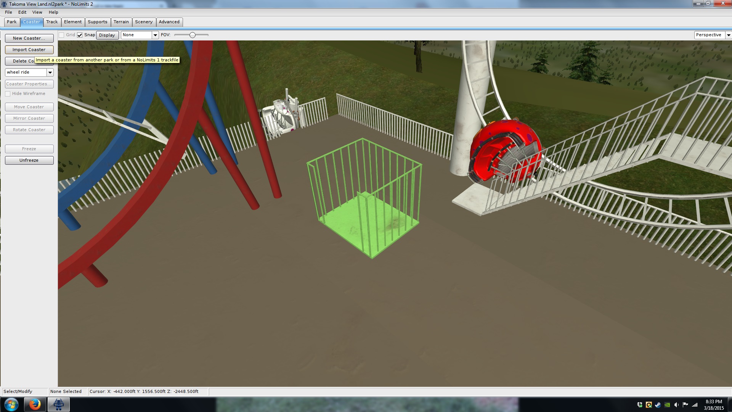The width and height of the screenshot is (732, 412).
Task: Open the Action Center flag icon
Action: pos(685,405)
